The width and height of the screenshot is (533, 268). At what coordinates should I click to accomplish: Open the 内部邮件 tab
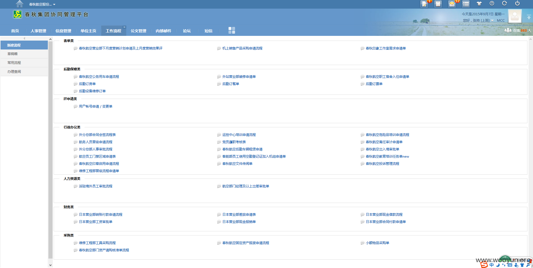click(x=163, y=31)
